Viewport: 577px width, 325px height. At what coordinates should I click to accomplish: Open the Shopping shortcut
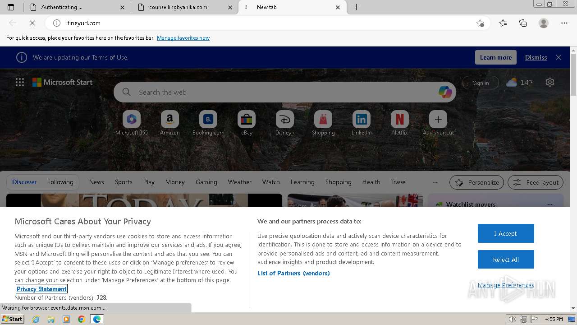[x=323, y=123]
